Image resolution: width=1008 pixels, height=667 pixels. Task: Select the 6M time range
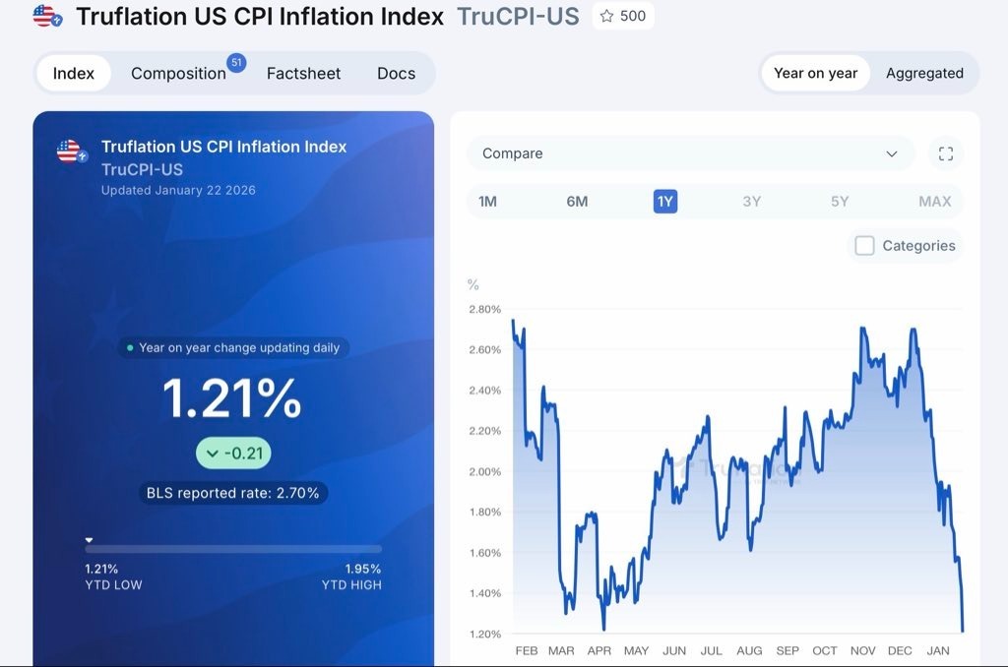577,202
